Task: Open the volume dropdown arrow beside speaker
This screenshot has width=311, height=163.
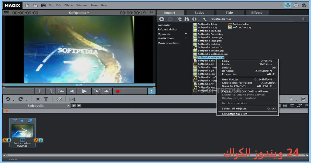Action: click(296, 100)
